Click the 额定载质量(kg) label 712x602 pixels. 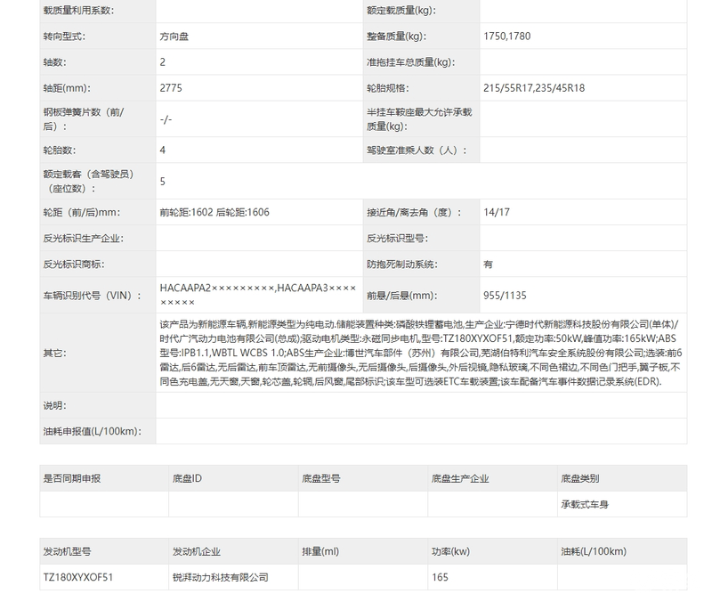coord(401,11)
